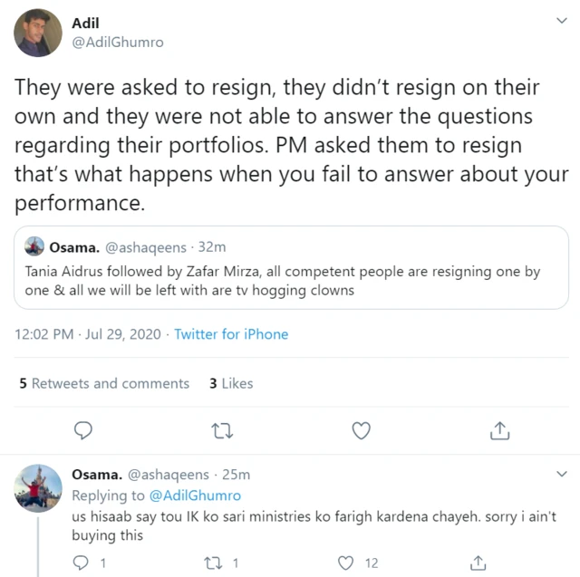Click the retweet icon under Adil's main tweet

[x=221, y=430]
